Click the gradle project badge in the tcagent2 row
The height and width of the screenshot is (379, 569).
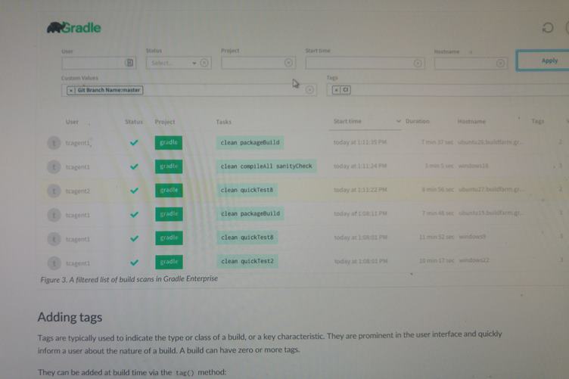(169, 191)
